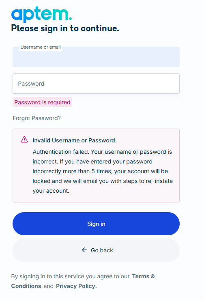This screenshot has height=301, width=204.
Task: Return using the Go back button
Action: click(x=96, y=250)
